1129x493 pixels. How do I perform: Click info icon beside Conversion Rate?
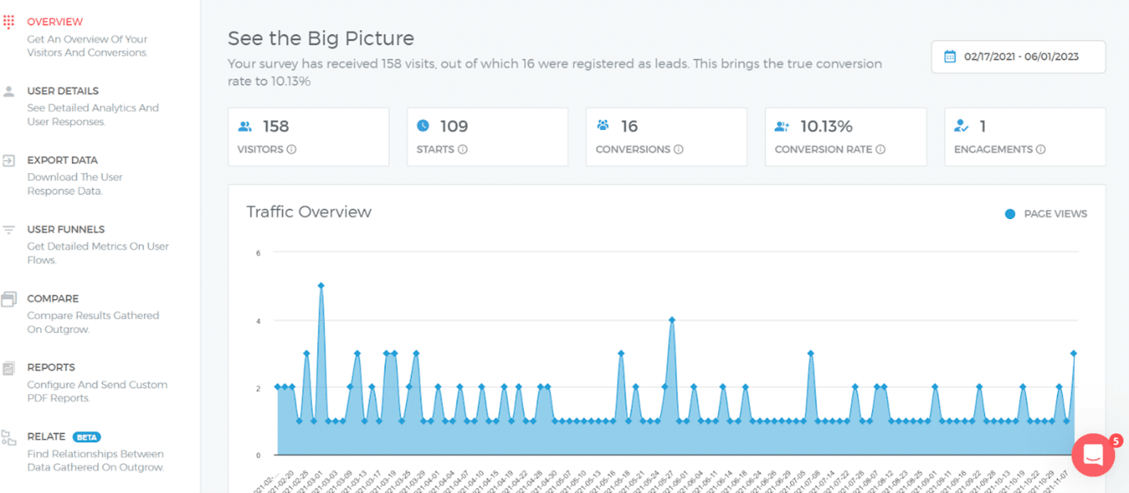[x=880, y=150]
